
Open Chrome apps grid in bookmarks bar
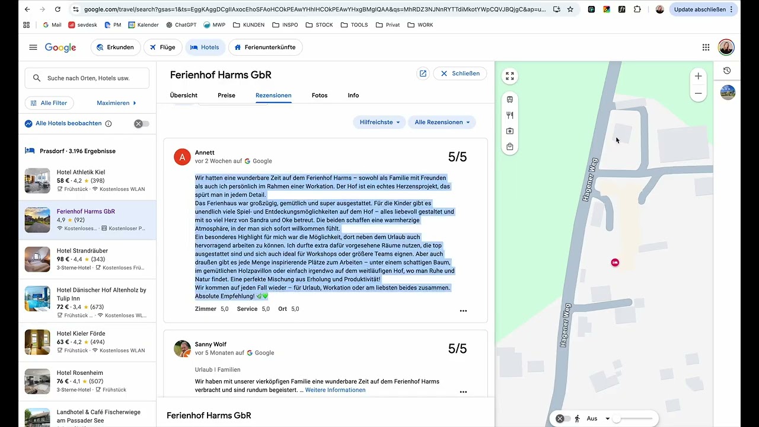click(26, 25)
